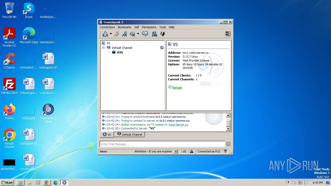
Task: Open Skype desktop shortcut
Action: pyautogui.click(x=29, y=11)
